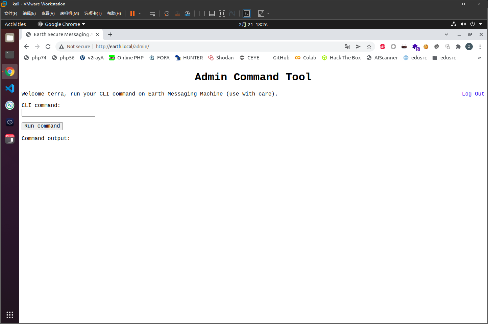The image size is (488, 324).
Task: Take a snapshot of this virtual machine
Action: pyautogui.click(x=167, y=13)
